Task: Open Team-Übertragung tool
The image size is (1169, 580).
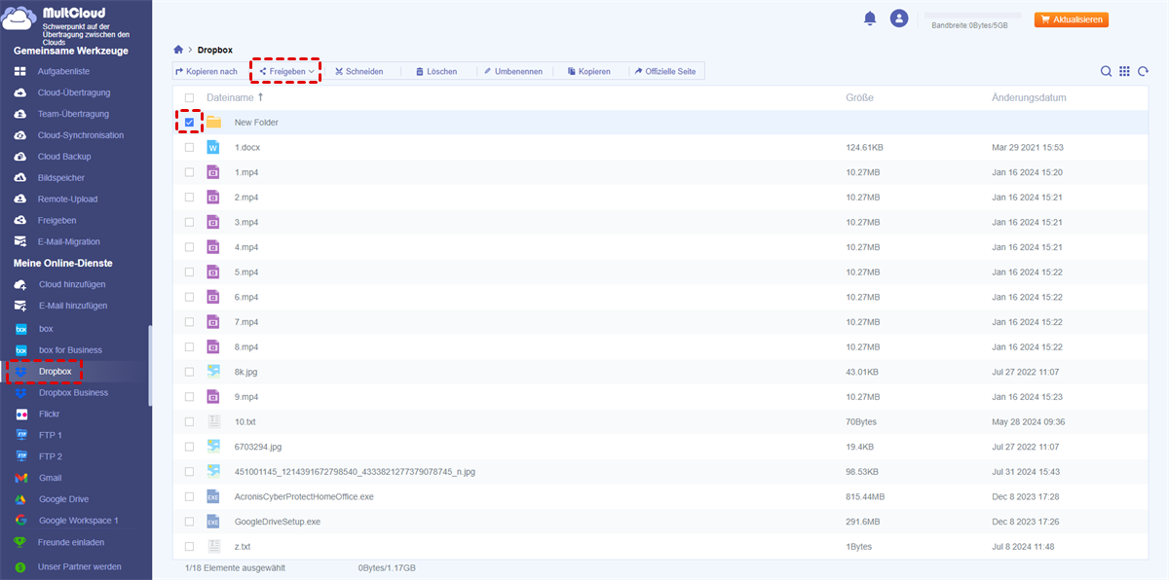Action: 73,114
